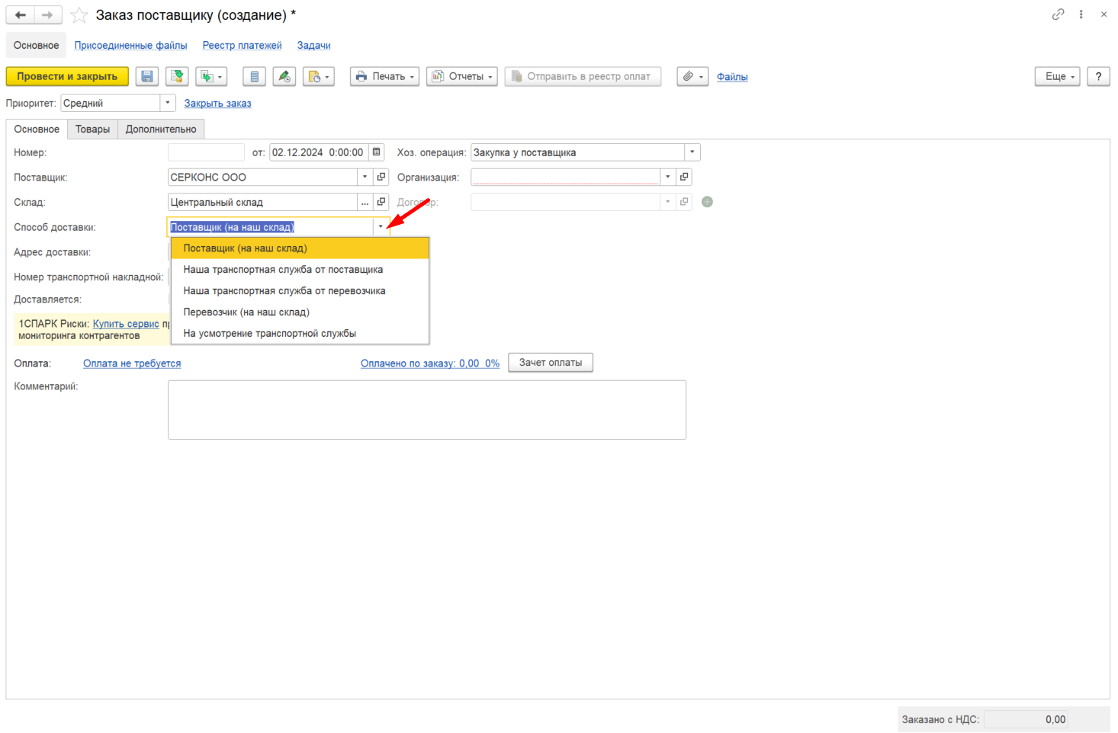Expand the Поставщик dropdown arrow
Viewport: 1118px width, 733px height.
coord(365,177)
